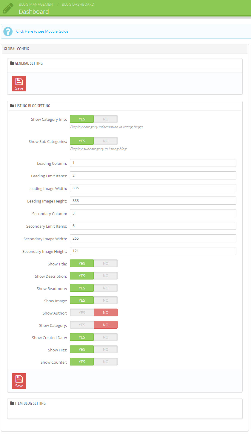The image size is (251, 435).
Task: Click the Listing Blog Setting folder icon
Action: coord(12,106)
